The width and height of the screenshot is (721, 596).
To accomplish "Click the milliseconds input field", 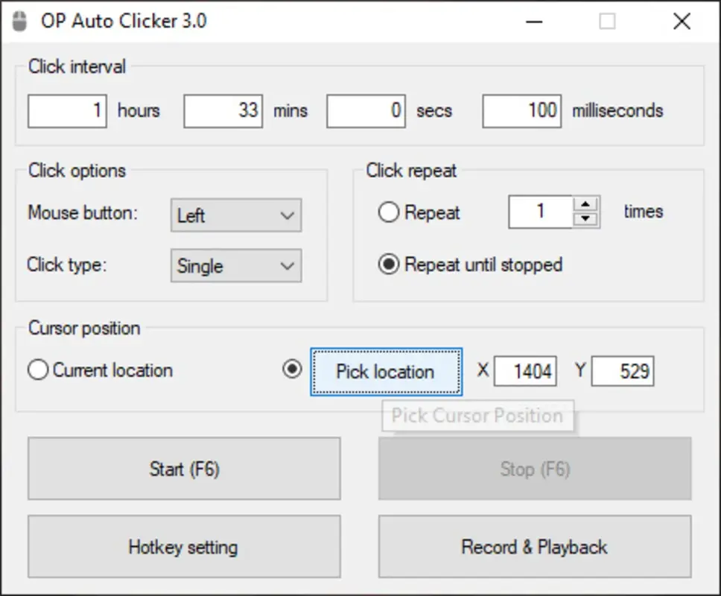I will [x=521, y=110].
